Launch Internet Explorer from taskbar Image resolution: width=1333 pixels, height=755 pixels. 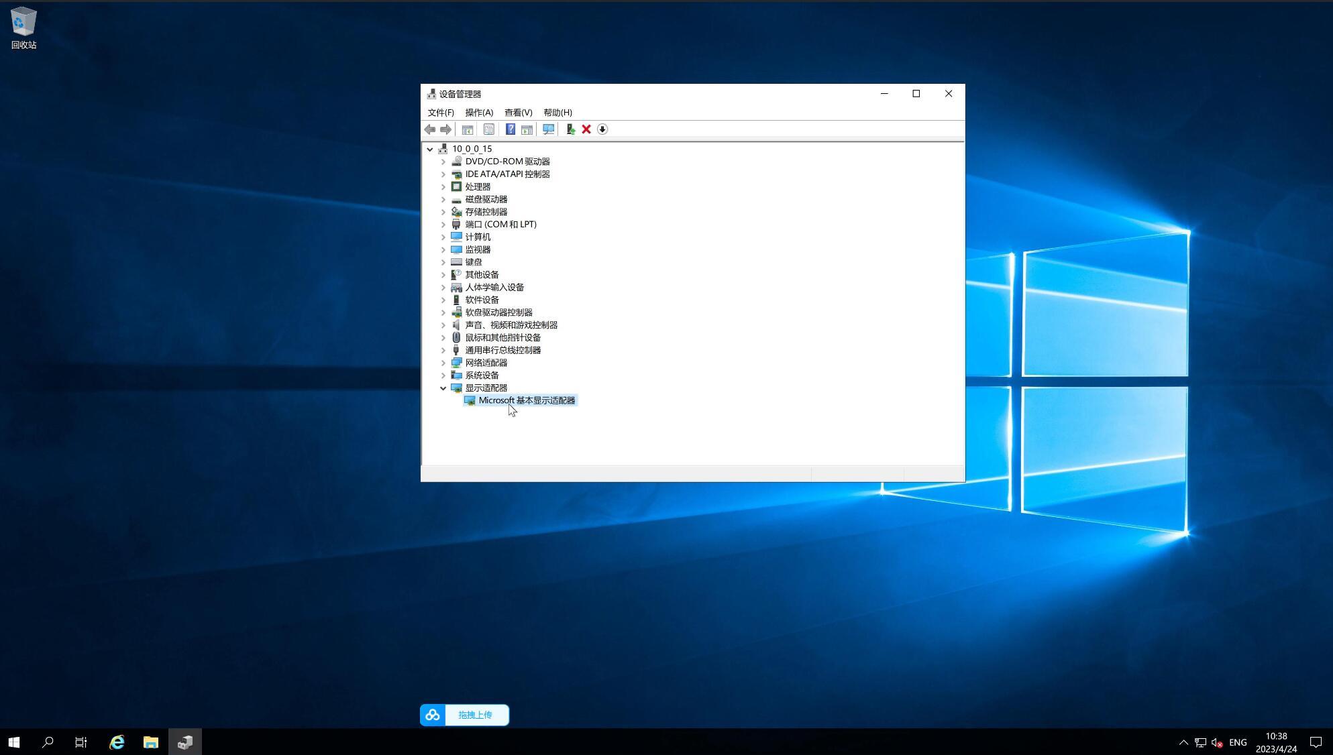[117, 742]
